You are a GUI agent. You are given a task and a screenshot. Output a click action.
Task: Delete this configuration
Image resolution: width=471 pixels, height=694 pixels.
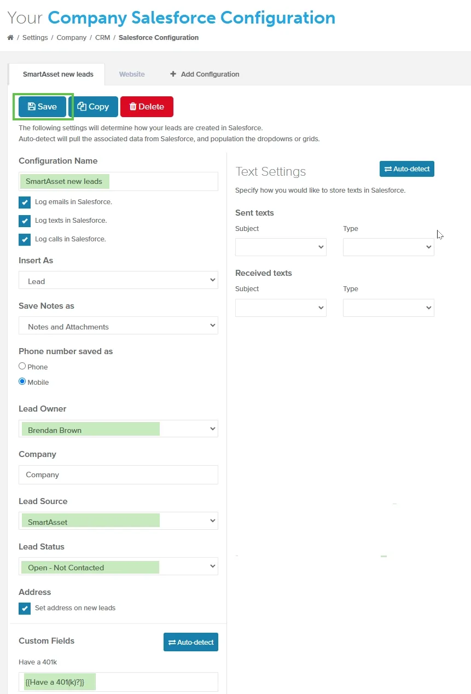147,107
